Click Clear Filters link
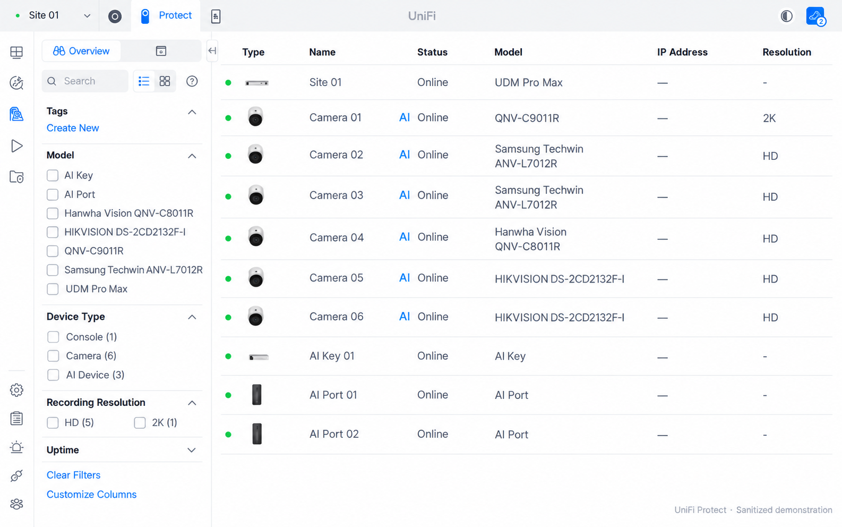842x527 pixels. [x=73, y=475]
